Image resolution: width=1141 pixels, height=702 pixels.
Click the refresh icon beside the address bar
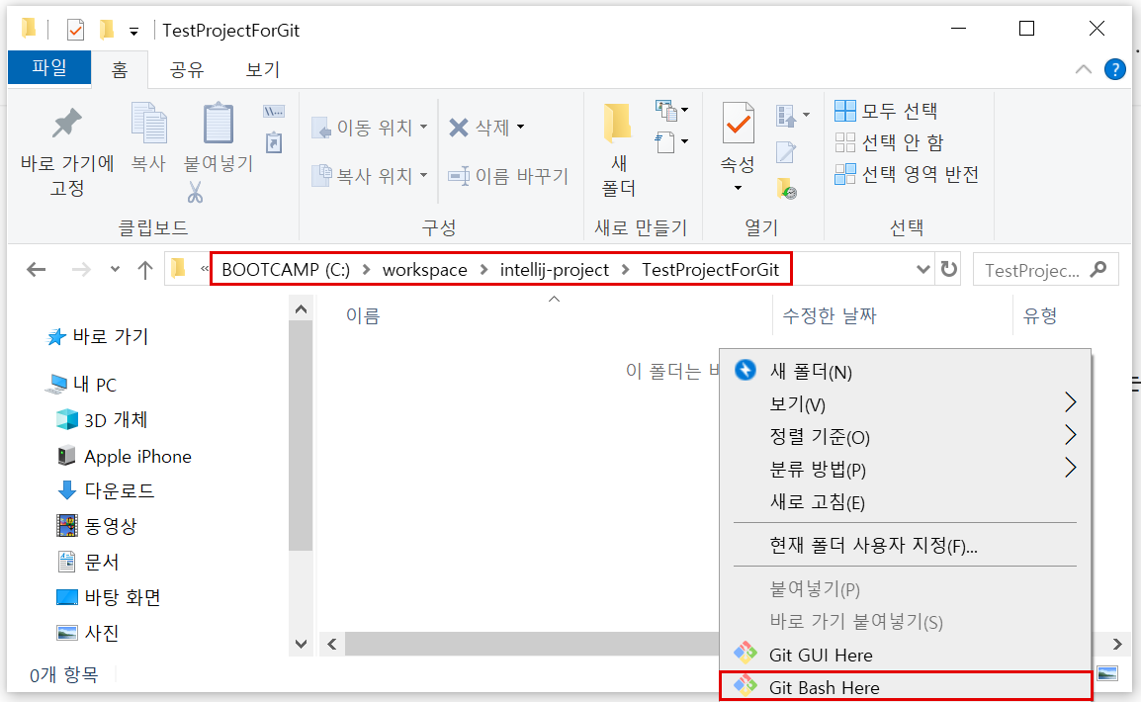948,269
